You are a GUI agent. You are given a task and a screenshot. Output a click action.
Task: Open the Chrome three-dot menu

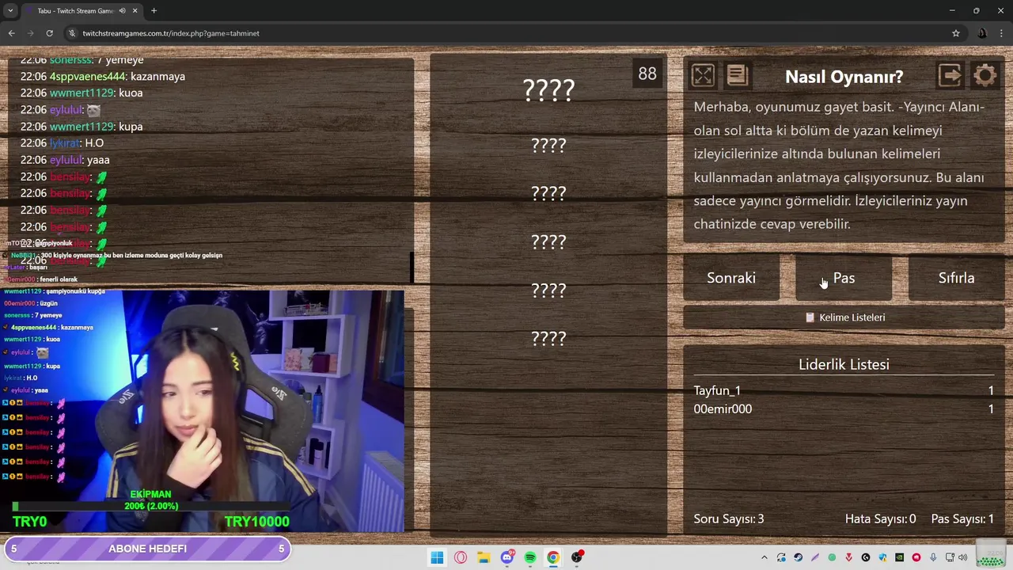pyautogui.click(x=1002, y=33)
